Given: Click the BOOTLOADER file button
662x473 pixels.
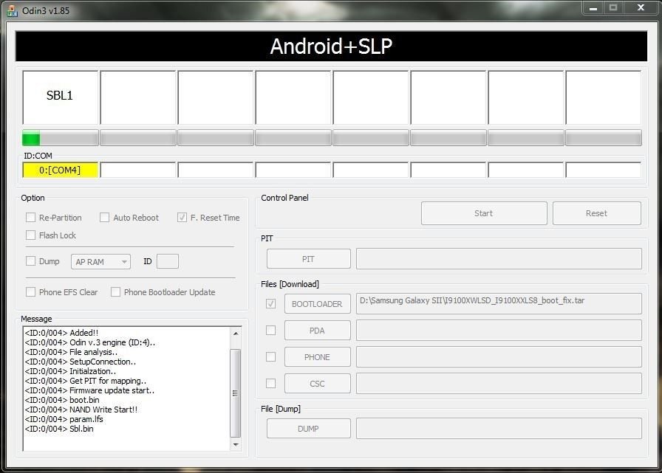Looking at the screenshot, I should coord(317,304).
